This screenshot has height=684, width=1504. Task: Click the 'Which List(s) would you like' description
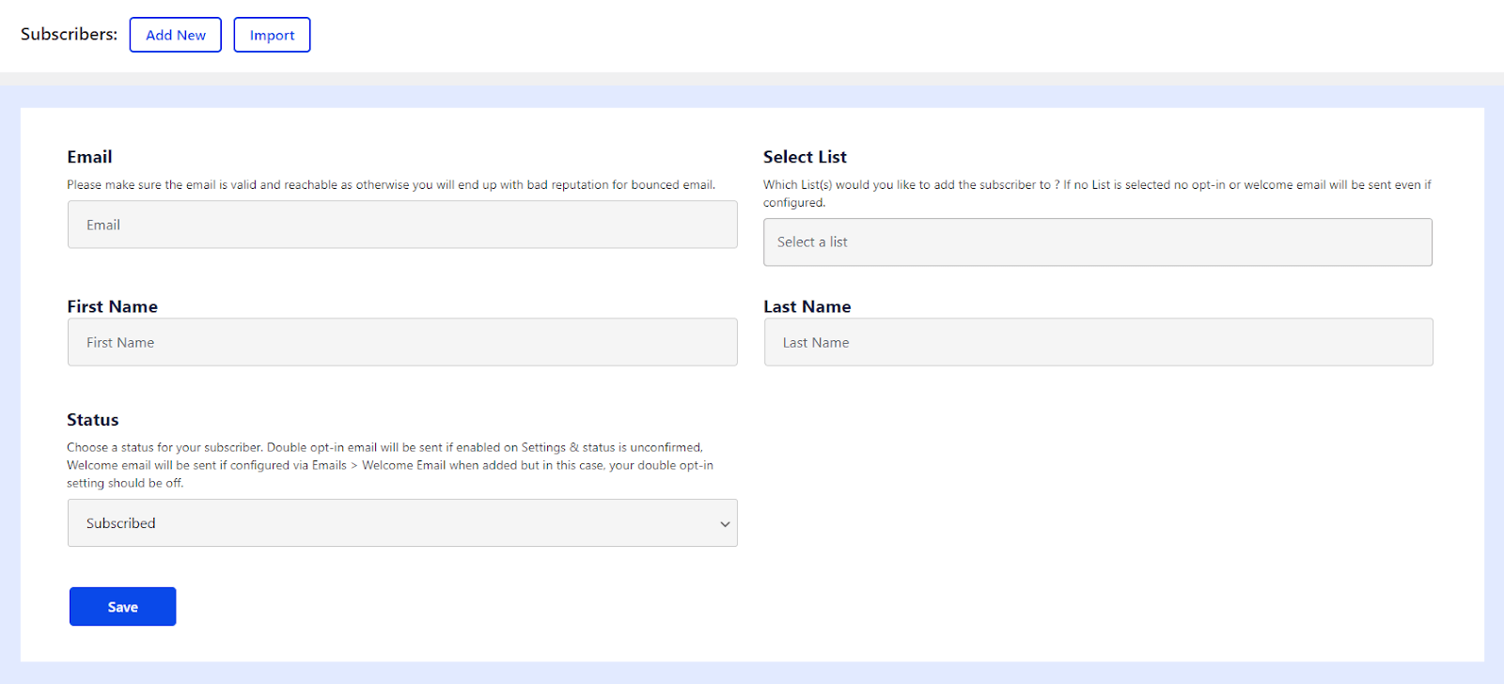(x=1097, y=194)
